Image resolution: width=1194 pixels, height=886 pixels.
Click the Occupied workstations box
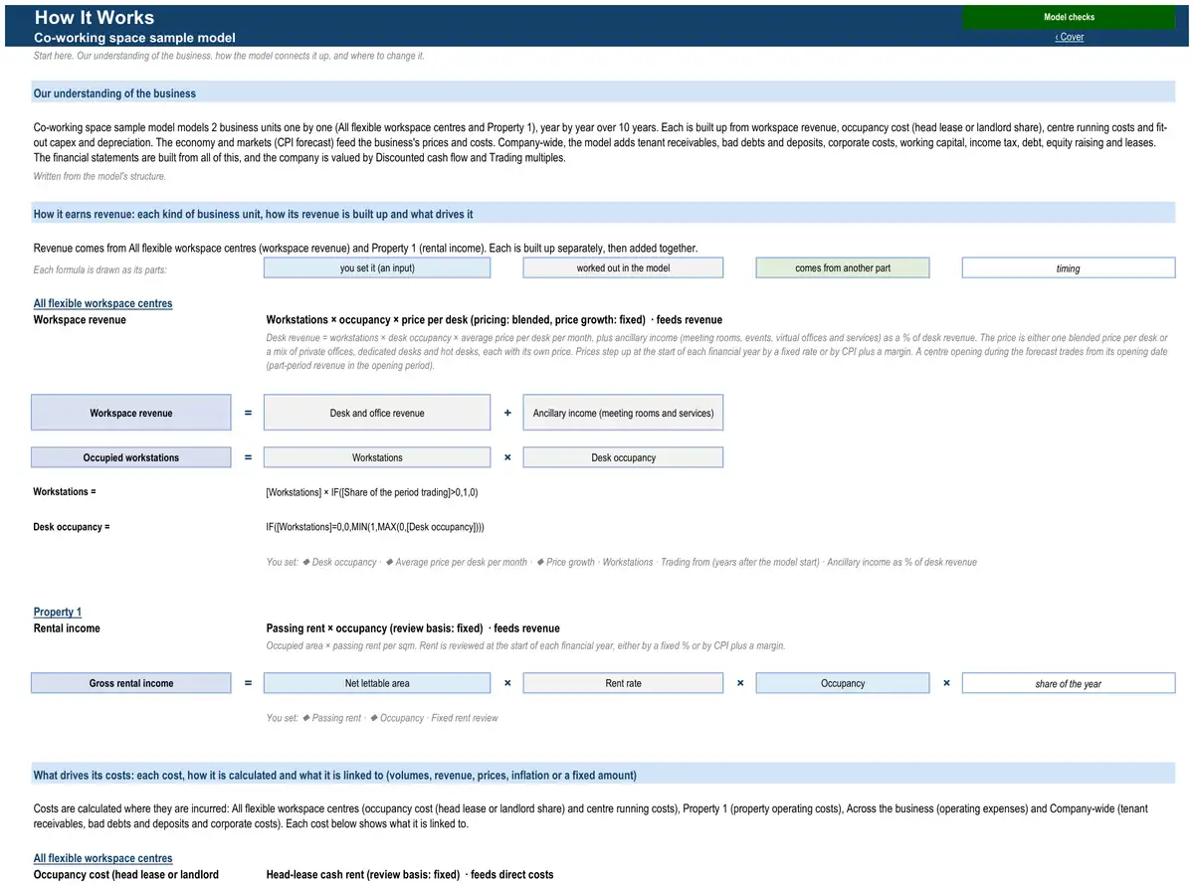(x=131, y=457)
